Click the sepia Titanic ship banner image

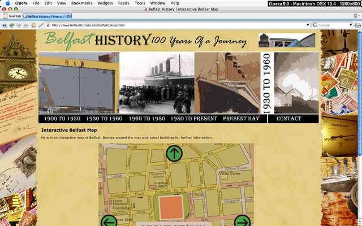(227, 83)
